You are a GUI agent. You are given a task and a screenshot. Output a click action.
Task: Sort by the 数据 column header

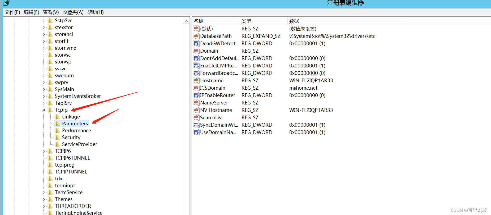(345, 21)
